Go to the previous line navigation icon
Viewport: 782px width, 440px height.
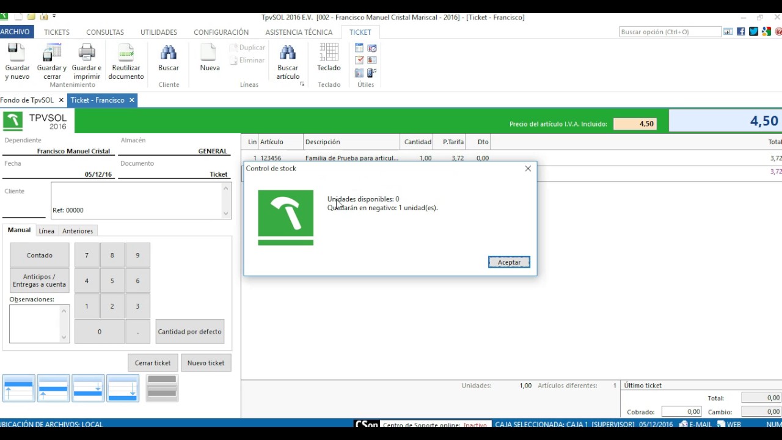[53, 388]
